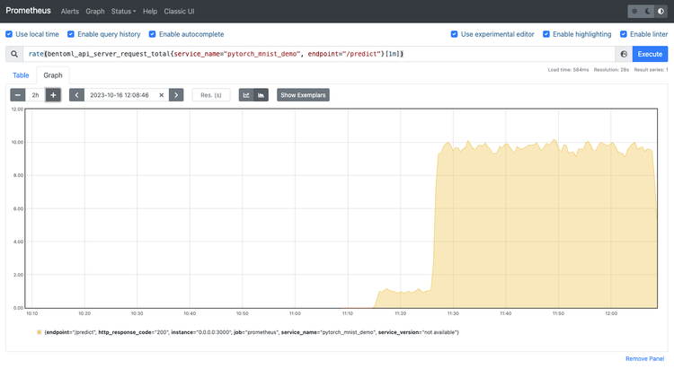Increase time range with plus button
Image resolution: width=674 pixels, height=369 pixels.
[x=53, y=95]
